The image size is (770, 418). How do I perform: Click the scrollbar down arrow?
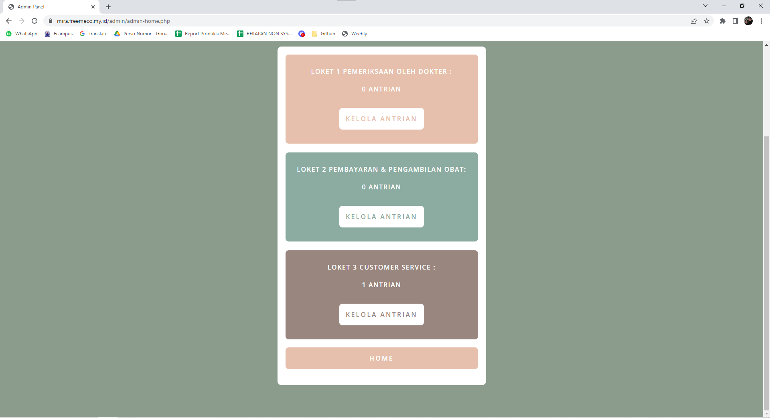766,414
